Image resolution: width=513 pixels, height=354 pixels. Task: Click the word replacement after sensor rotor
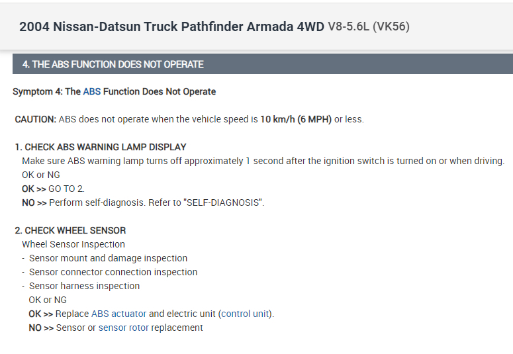pyautogui.click(x=177, y=328)
